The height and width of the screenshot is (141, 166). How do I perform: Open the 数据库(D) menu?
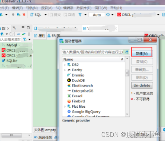click(84, 8)
